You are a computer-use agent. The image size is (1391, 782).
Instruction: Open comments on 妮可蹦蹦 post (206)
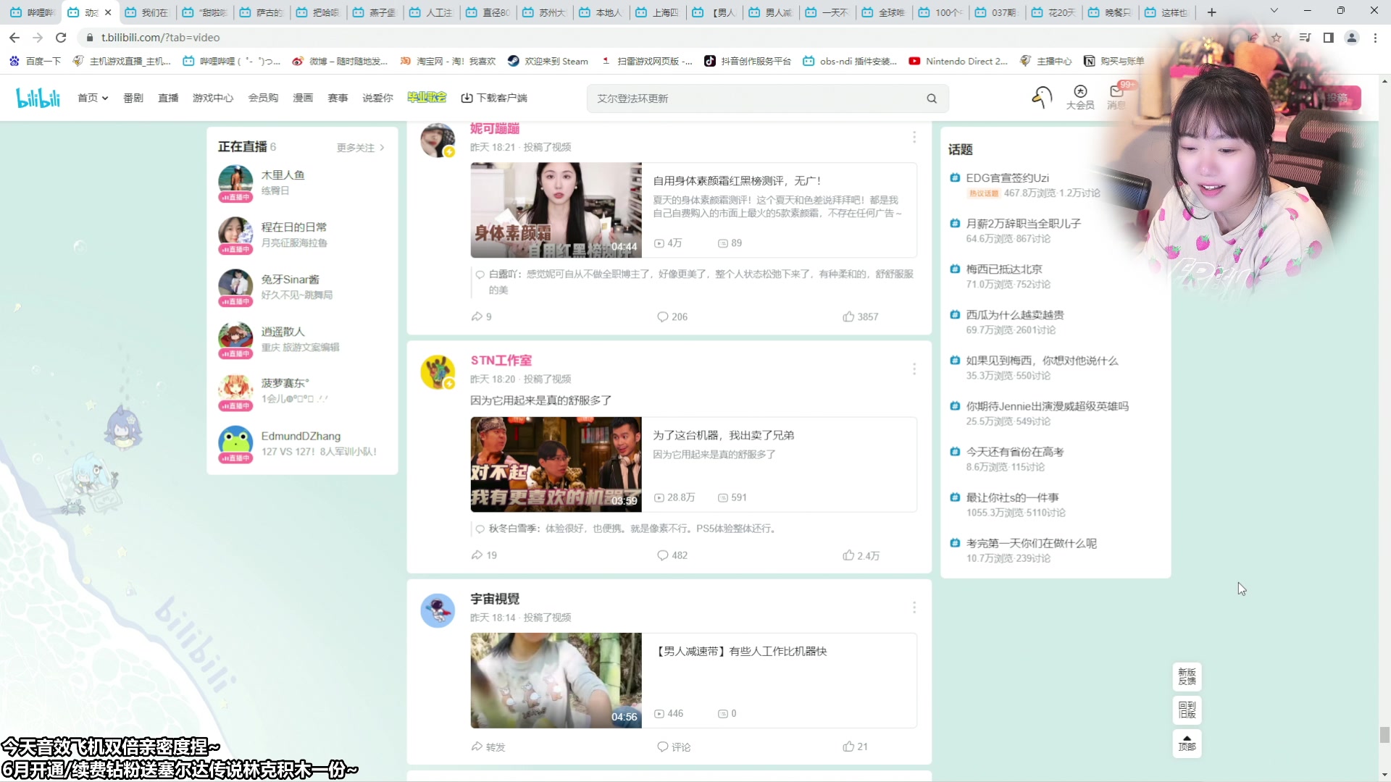(672, 316)
